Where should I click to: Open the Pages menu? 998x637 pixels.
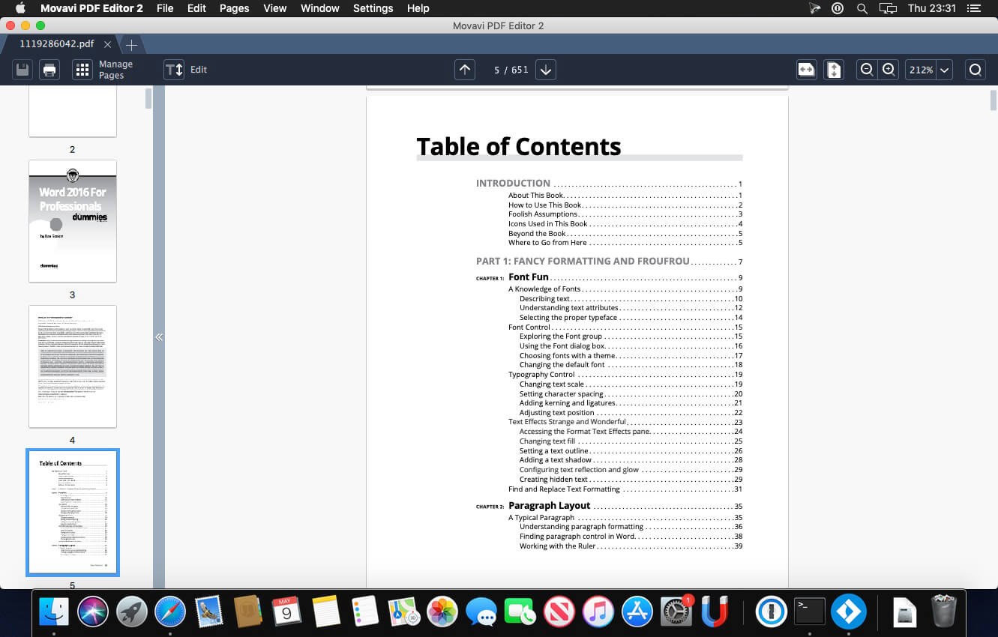click(x=234, y=8)
